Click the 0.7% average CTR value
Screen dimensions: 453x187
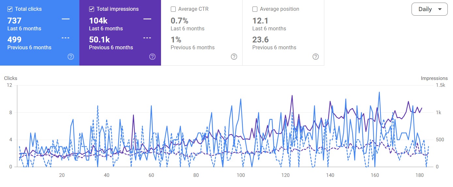(179, 21)
